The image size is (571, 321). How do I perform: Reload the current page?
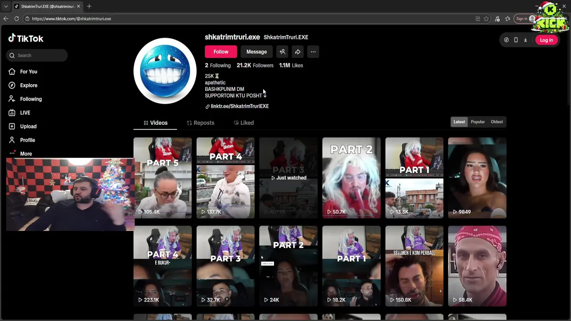17,19
